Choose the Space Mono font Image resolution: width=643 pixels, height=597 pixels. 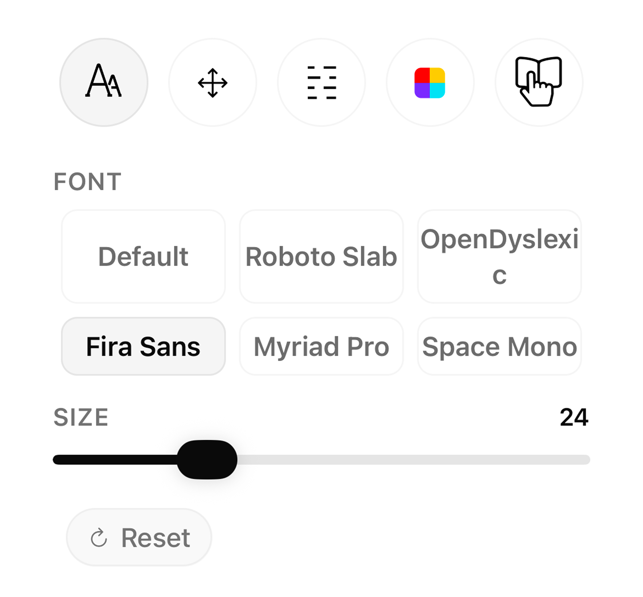499,346
